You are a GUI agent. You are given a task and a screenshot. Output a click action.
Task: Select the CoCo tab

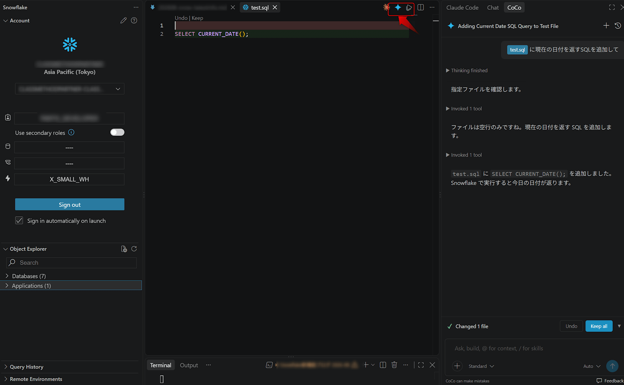coord(514,7)
